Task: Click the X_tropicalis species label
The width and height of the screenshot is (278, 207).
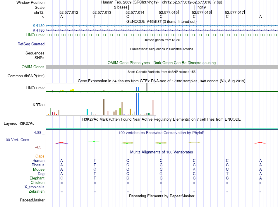Action: point(35,187)
